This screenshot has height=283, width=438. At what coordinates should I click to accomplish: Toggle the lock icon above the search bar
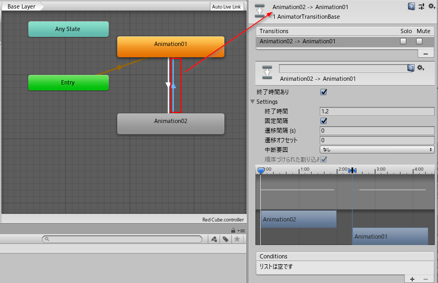[x=233, y=231]
